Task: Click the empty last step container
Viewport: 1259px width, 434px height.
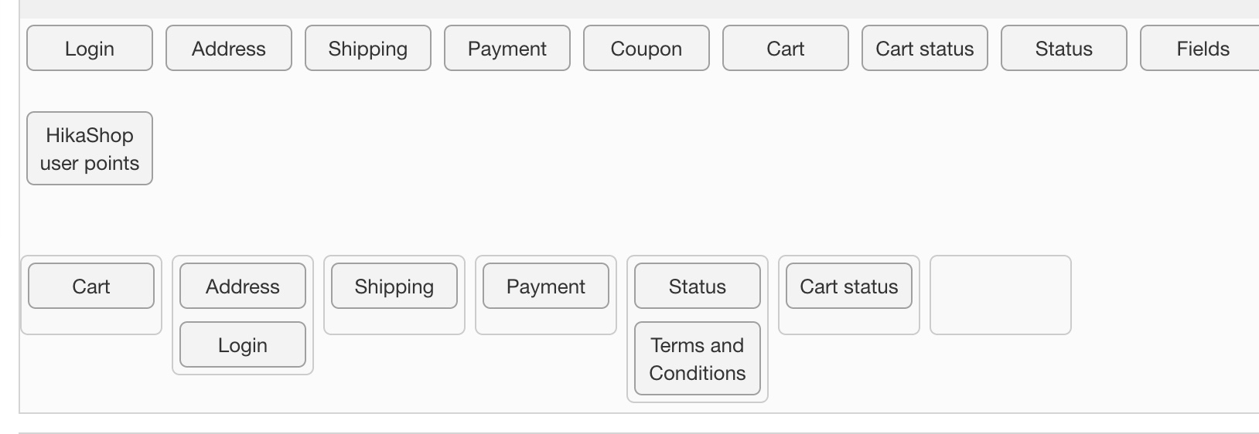Action: (1001, 295)
